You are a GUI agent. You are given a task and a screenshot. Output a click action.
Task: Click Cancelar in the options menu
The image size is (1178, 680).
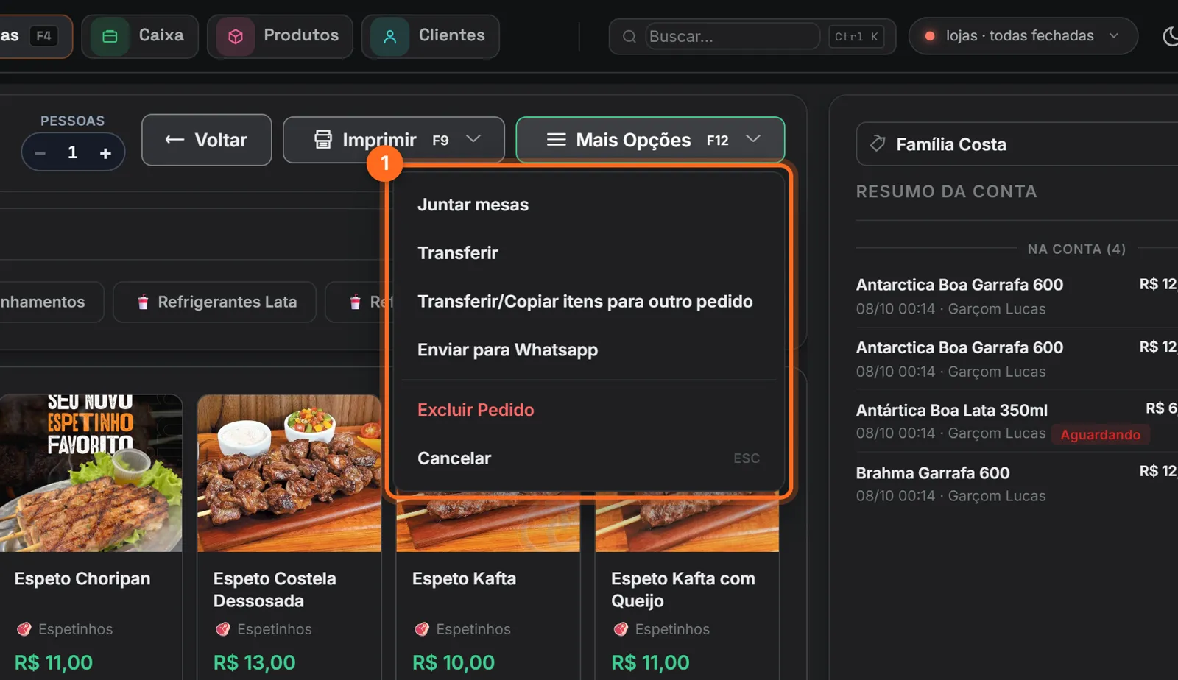589,458
